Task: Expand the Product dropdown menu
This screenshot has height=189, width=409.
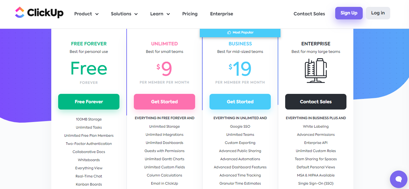Action: (86, 14)
